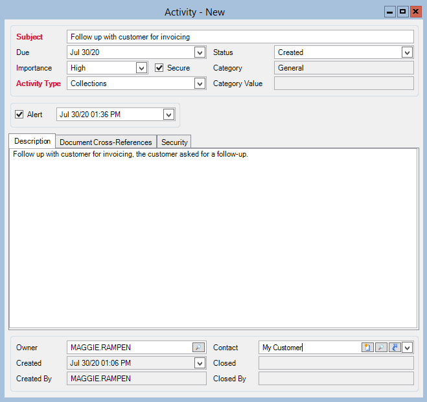
Task: Click the Owner field lookup magnifier icon
Action: point(198,348)
